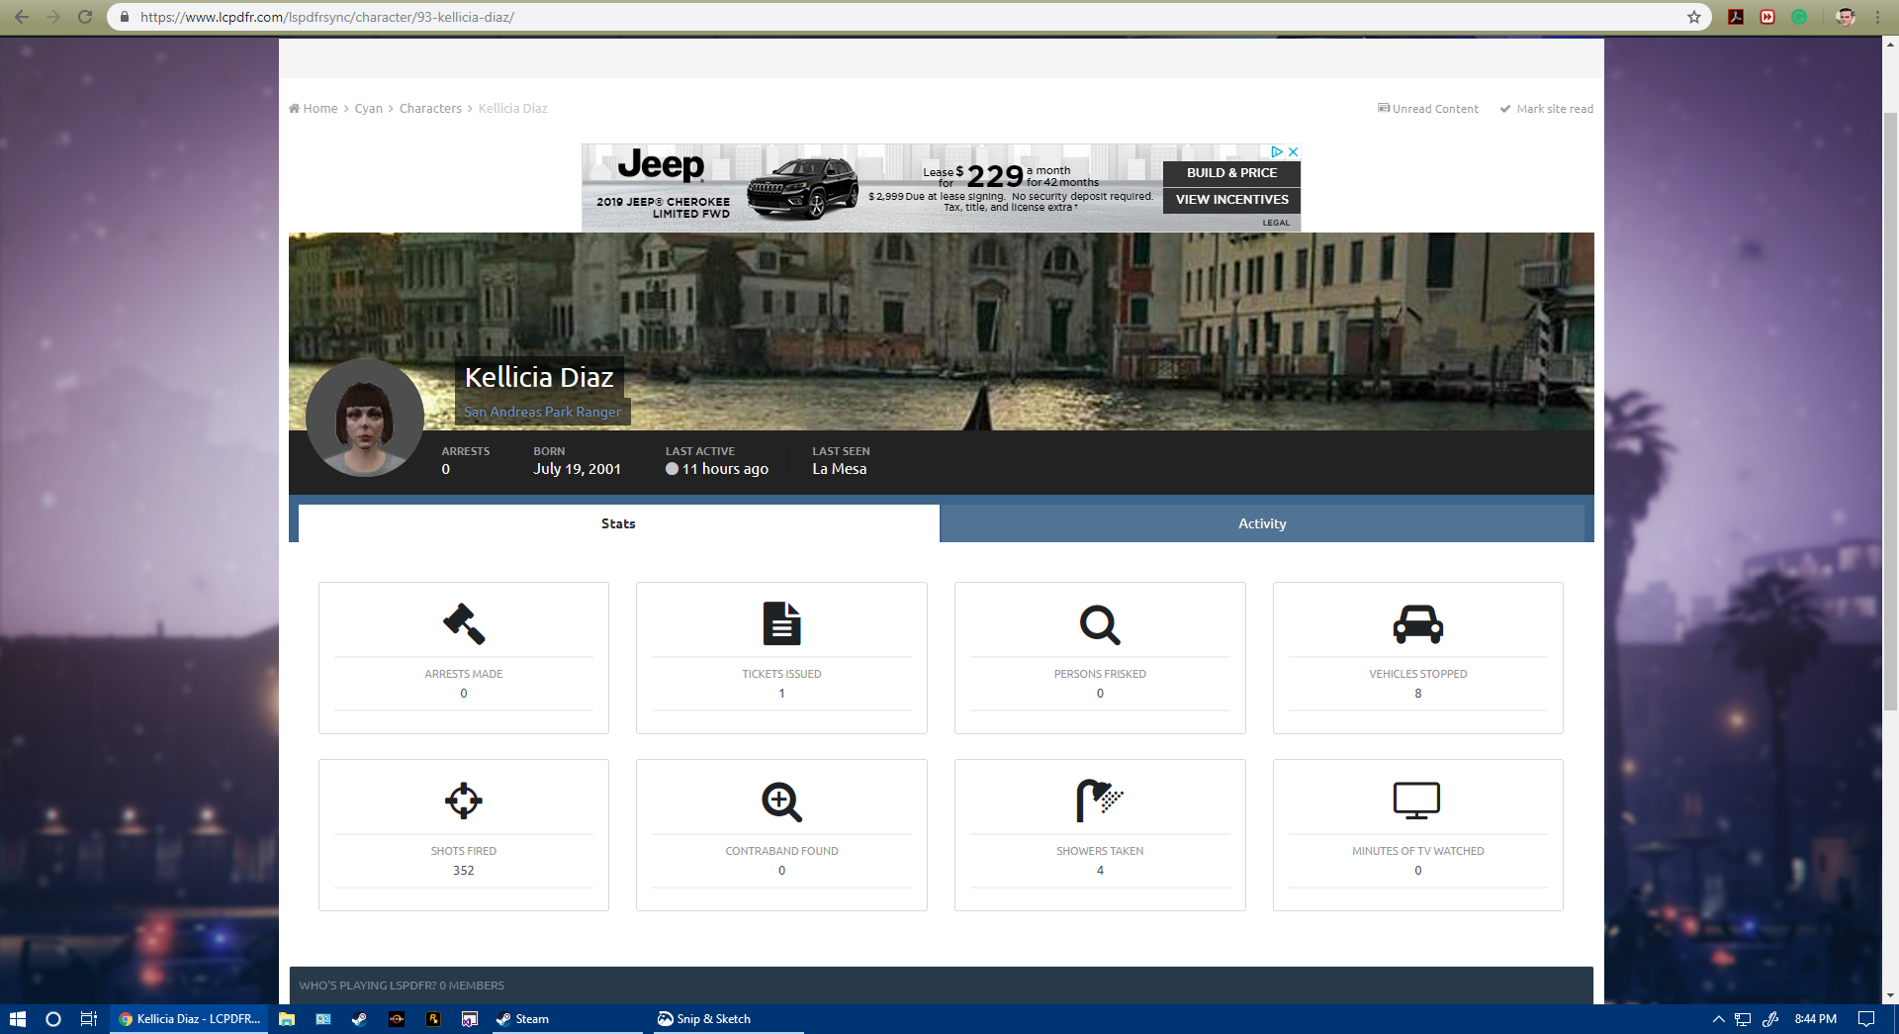This screenshot has height=1034, width=1899.
Task: Select the Stats tab
Action: point(618,523)
